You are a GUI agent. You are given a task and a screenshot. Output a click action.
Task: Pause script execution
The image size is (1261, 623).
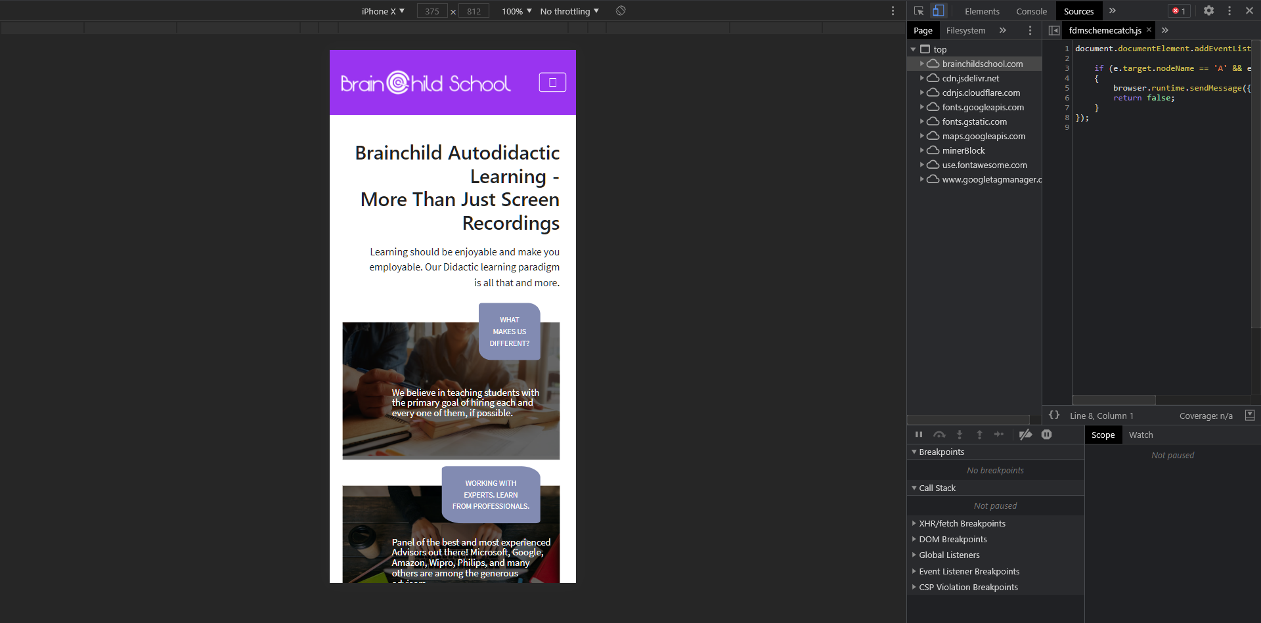click(x=919, y=435)
